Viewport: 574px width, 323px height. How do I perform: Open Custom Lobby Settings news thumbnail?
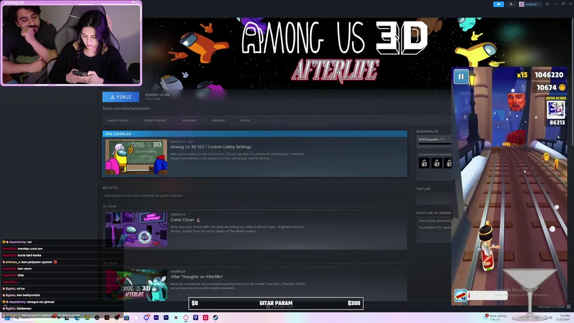click(x=136, y=157)
